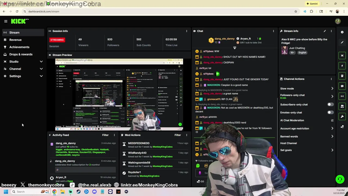Image resolution: width=348 pixels, height=196 pixels.
Task: Open the Mod Actions options menu
Action: tap(187, 135)
